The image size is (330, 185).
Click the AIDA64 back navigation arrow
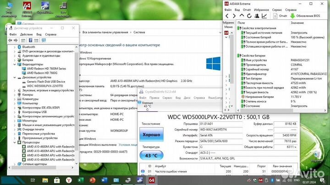pyautogui.click(x=227, y=16)
